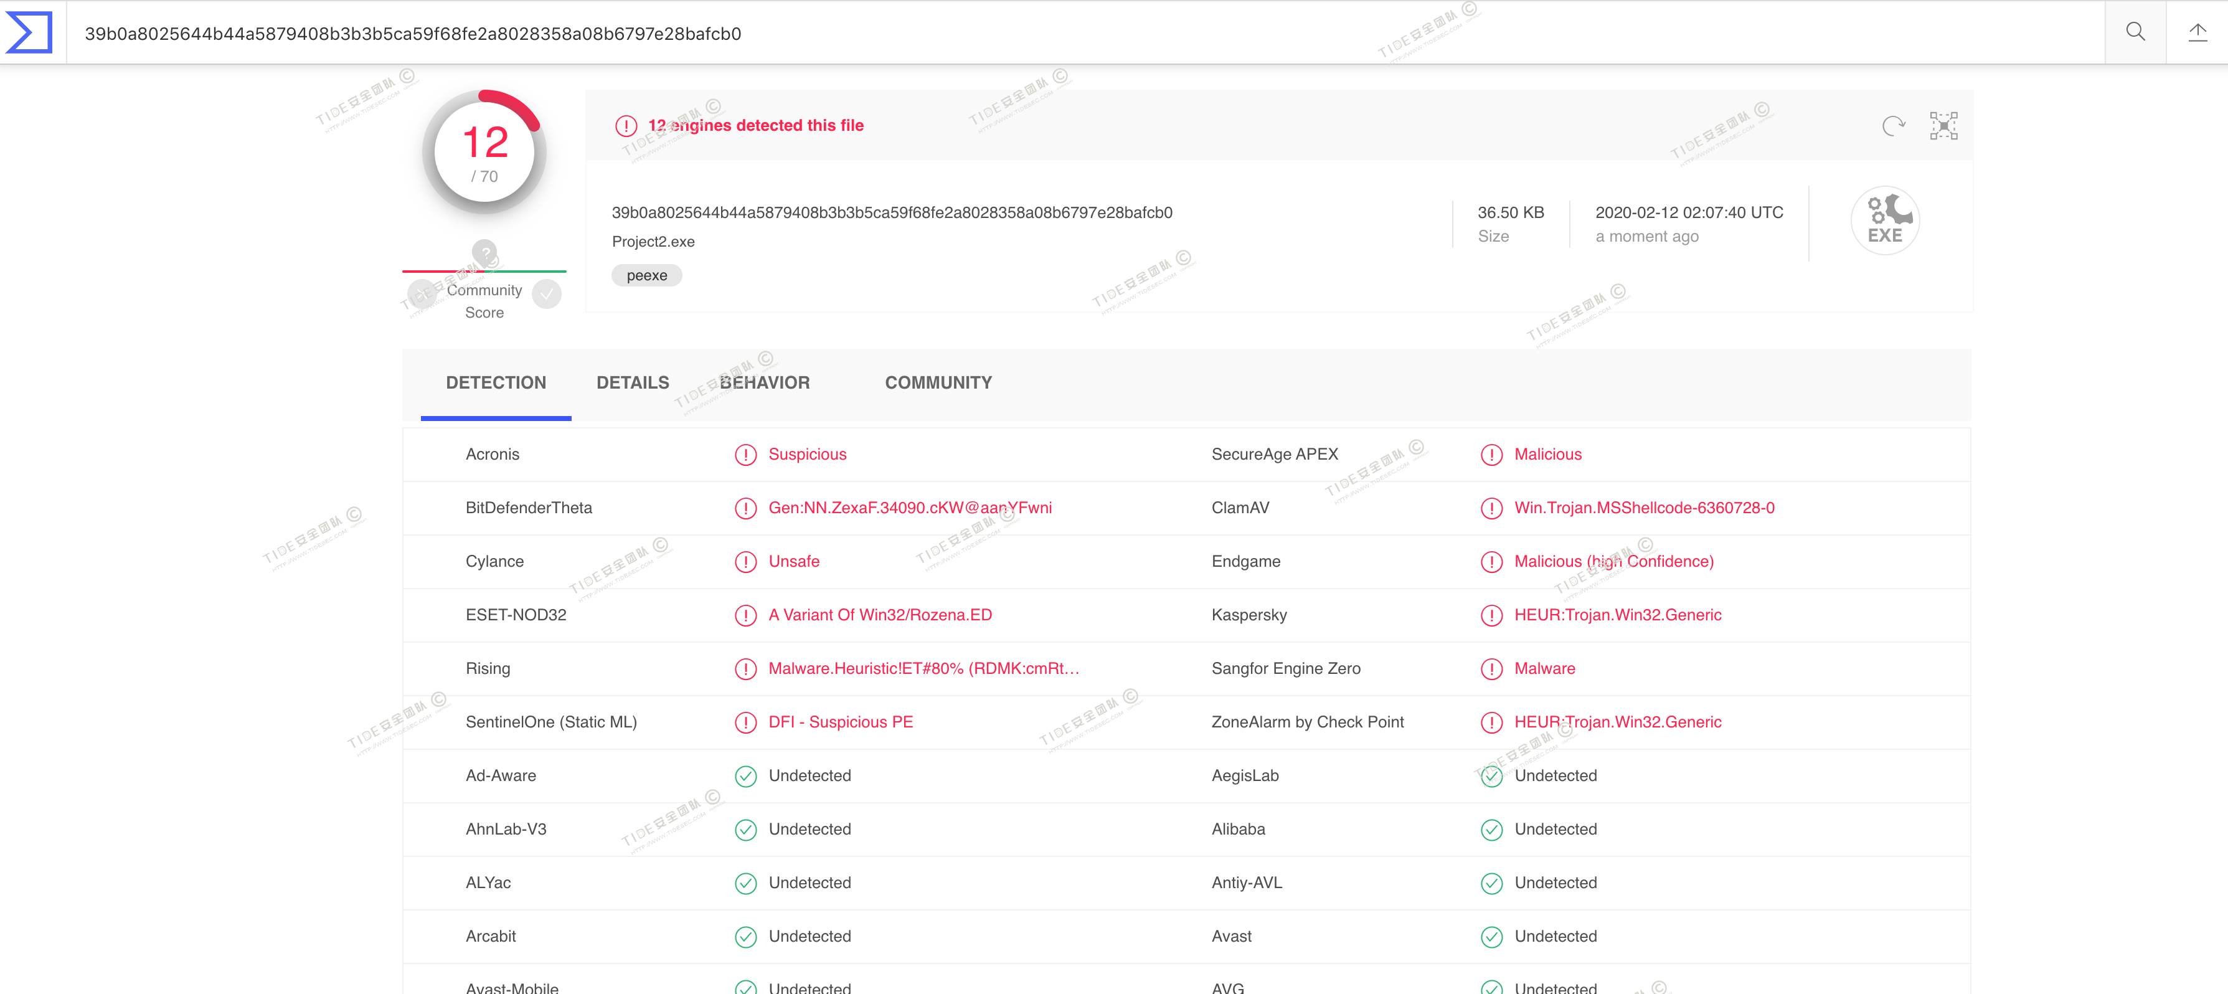Click the Kaspersky HEUR:Trojan.Win32.Generic result
The image size is (2228, 994).
pos(1617,615)
